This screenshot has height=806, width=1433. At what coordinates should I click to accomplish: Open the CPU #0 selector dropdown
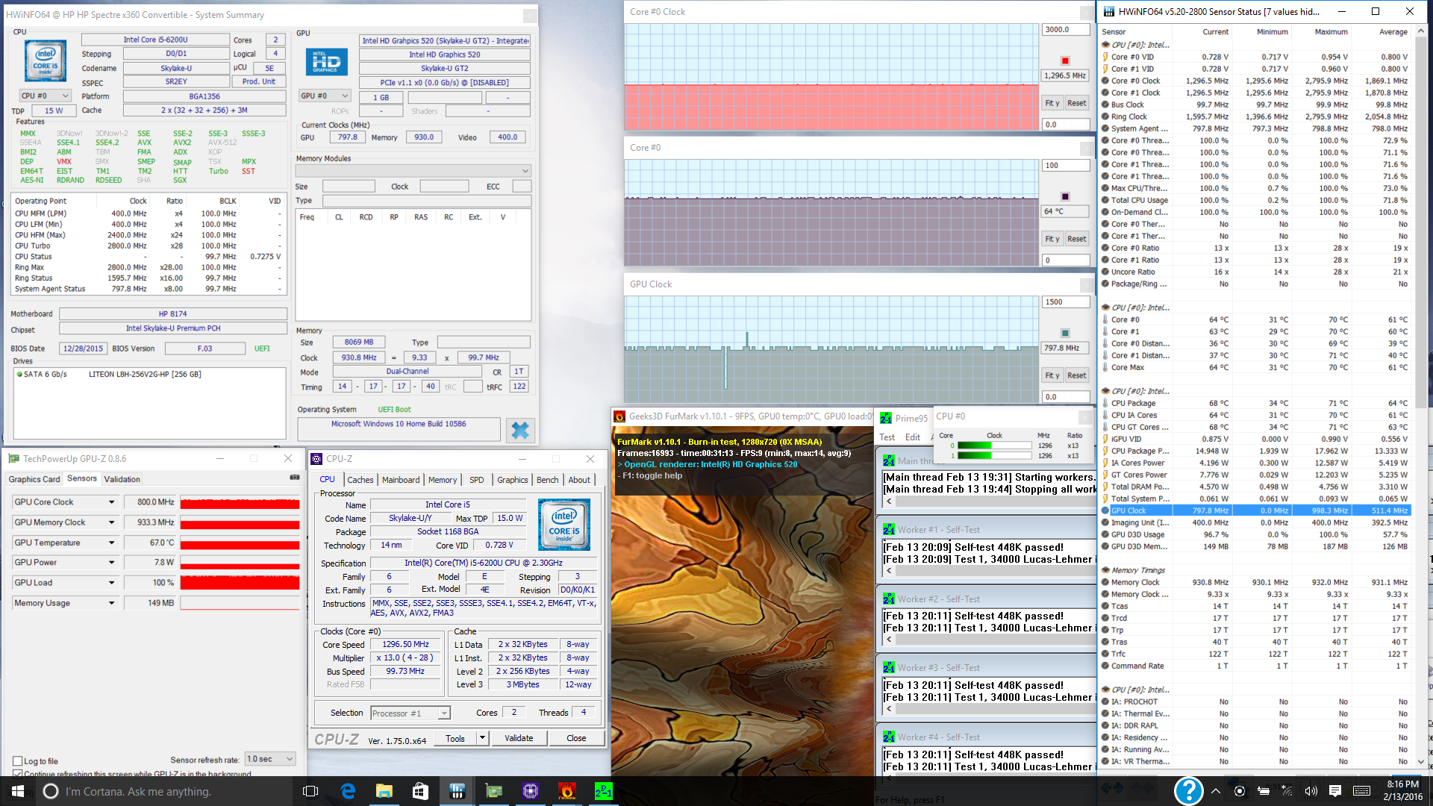(x=45, y=96)
